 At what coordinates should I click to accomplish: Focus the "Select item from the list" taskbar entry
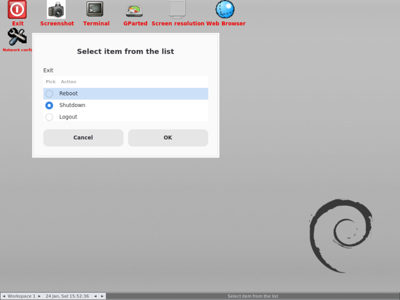pos(252,296)
